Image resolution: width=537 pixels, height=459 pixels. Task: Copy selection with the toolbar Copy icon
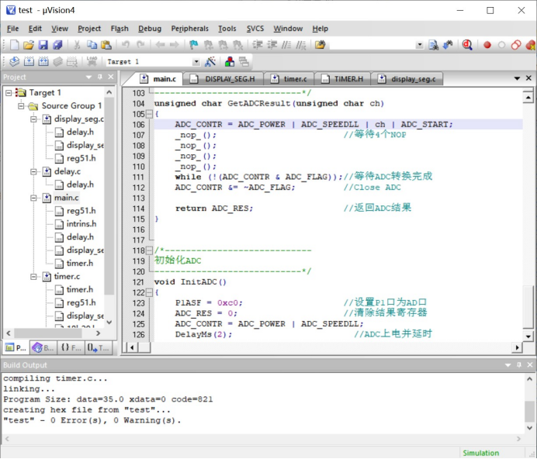coord(92,45)
